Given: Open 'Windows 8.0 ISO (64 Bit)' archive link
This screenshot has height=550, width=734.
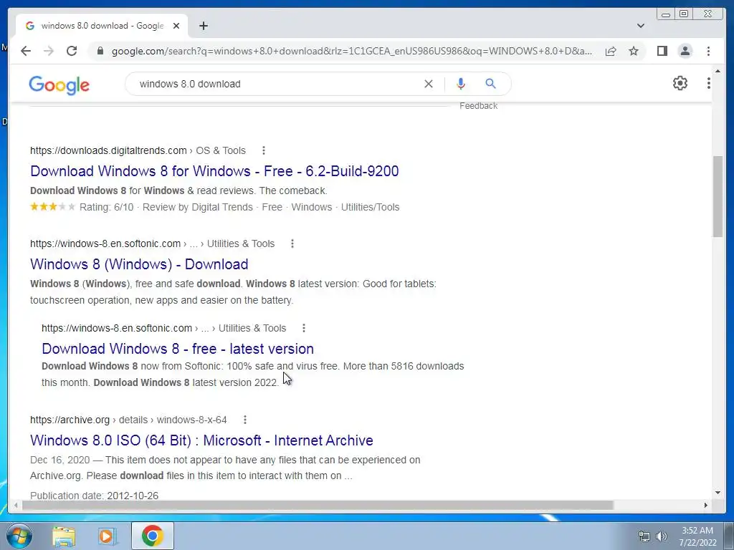Looking at the screenshot, I should coord(201,440).
